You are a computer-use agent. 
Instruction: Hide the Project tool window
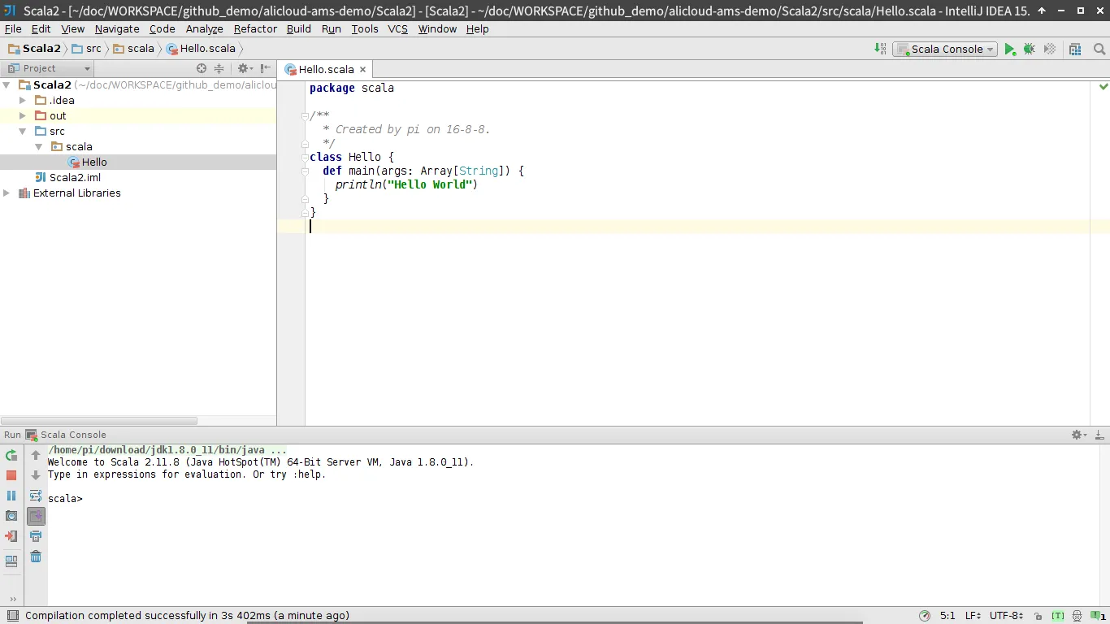[266, 68]
